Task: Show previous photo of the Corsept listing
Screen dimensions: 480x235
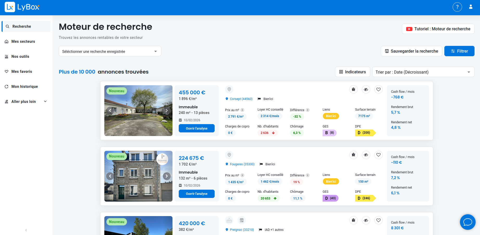Action: (110, 111)
